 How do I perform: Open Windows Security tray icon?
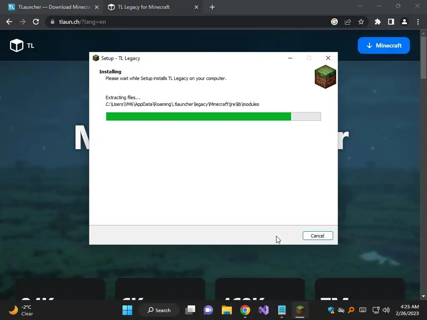331,310
